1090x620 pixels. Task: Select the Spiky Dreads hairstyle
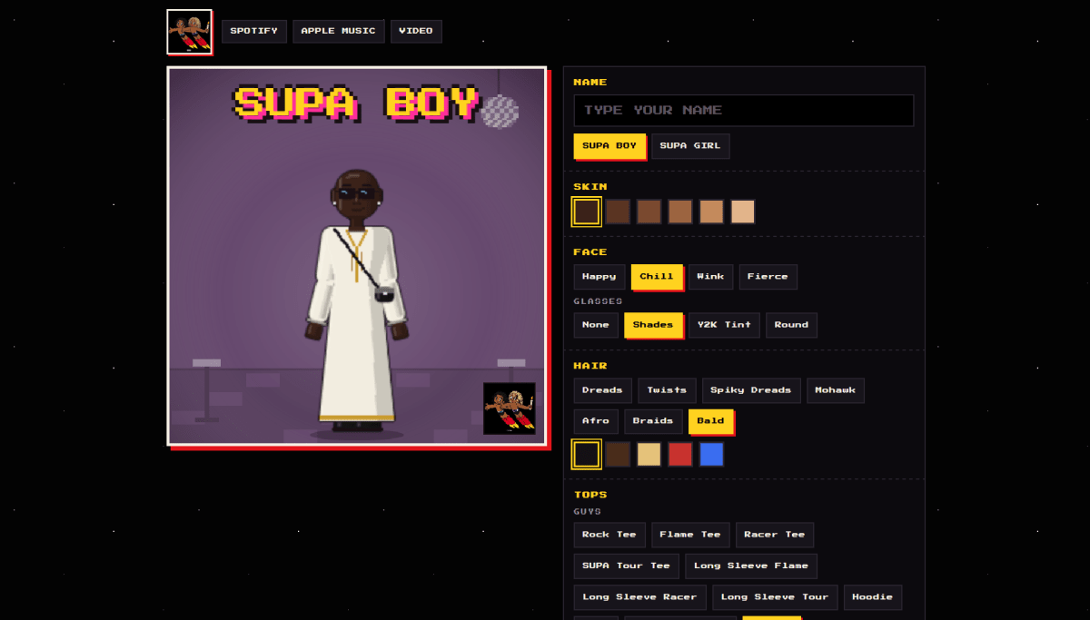click(751, 390)
